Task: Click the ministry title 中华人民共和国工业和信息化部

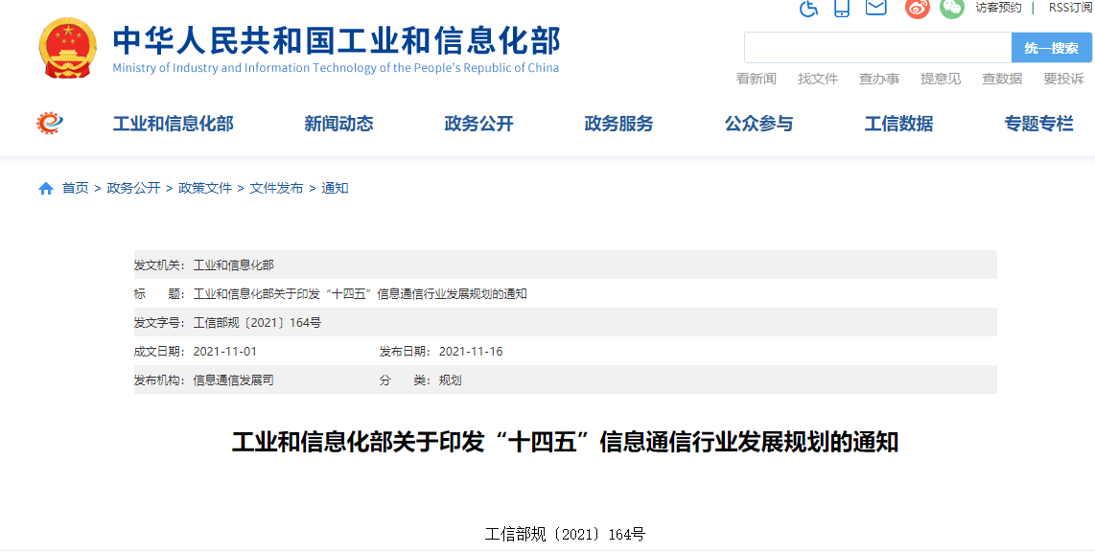Action: tap(337, 40)
